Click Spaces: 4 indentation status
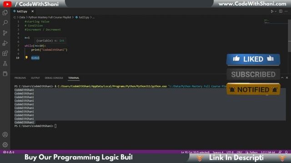291x163 pixels. click(x=218, y=152)
